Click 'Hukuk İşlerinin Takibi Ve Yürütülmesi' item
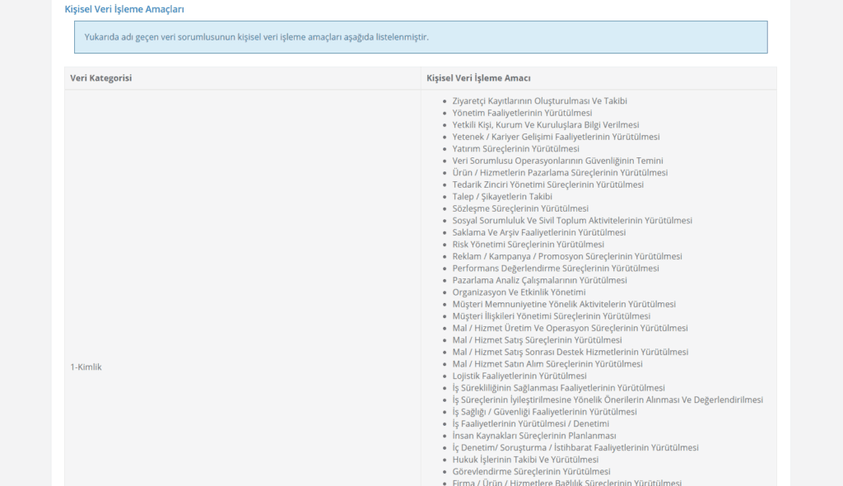Viewport: 843px width, 486px height. tap(525, 460)
